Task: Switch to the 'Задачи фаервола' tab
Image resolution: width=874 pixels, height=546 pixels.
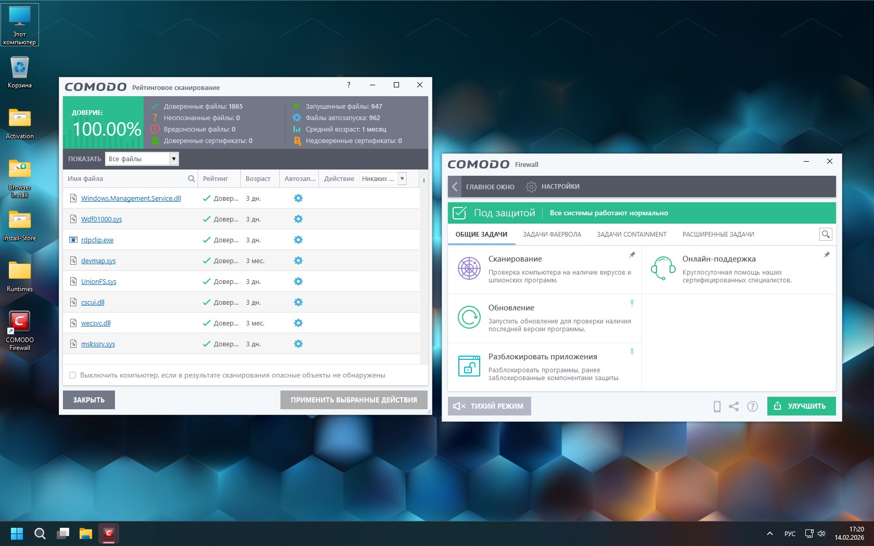Action: (552, 235)
